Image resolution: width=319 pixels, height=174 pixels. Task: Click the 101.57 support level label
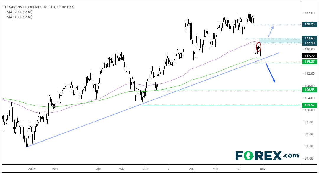(310, 105)
